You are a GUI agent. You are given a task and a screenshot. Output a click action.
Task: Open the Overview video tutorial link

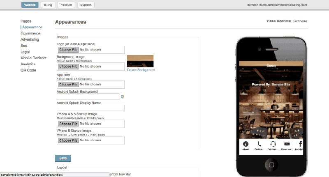300,21
